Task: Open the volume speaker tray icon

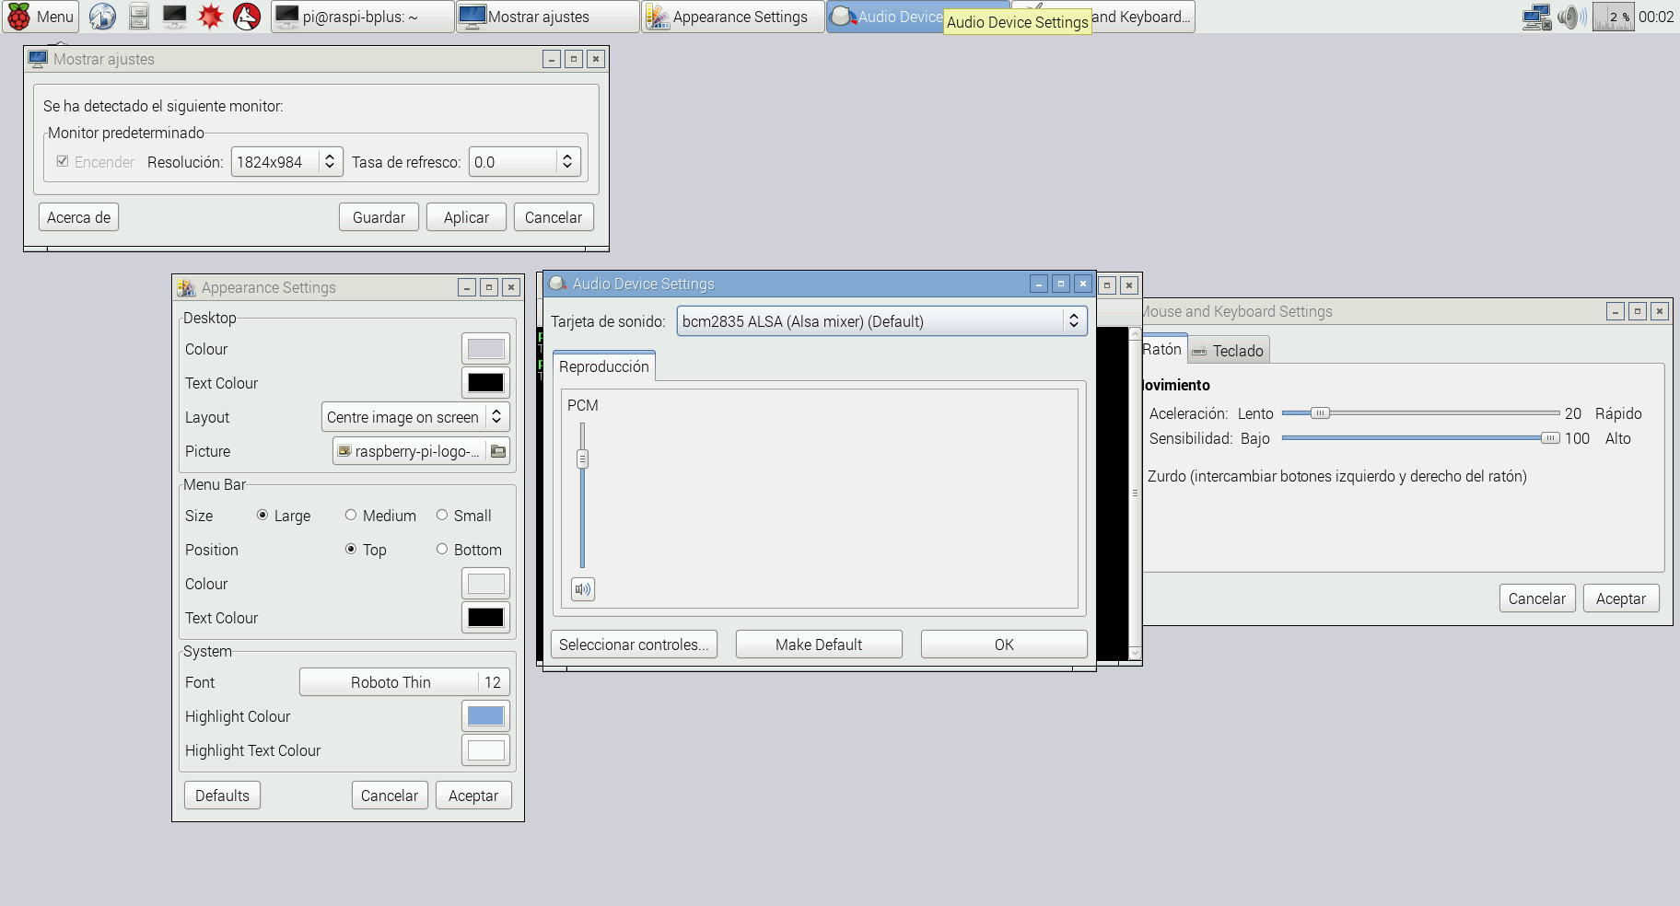Action: coord(1570,17)
